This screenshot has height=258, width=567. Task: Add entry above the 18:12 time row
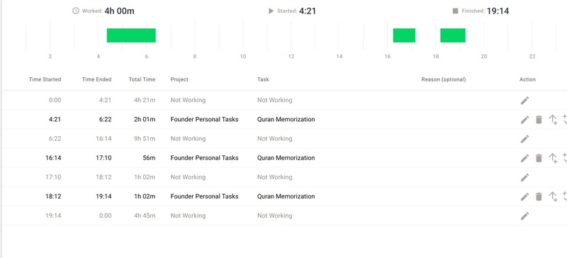(553, 196)
